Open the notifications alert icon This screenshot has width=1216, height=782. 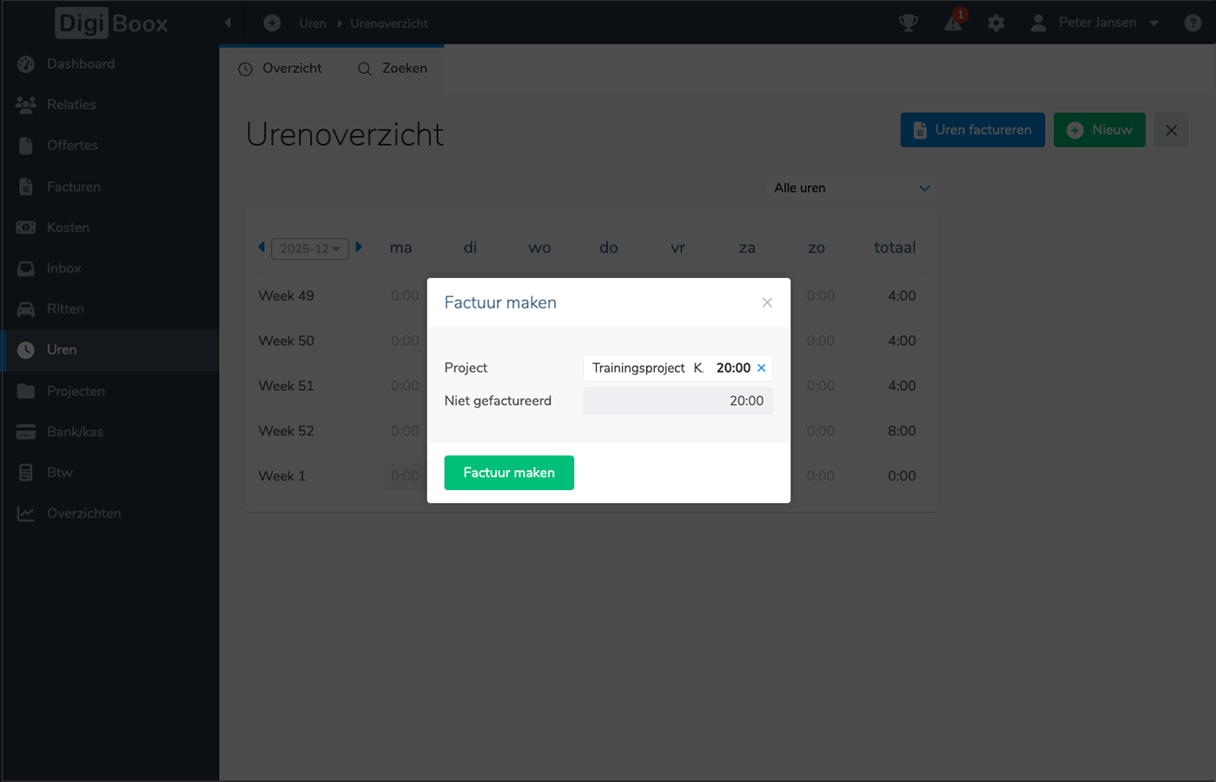coord(953,23)
